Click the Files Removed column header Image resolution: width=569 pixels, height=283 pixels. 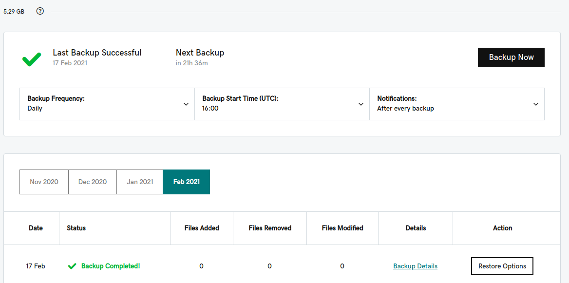click(x=270, y=228)
